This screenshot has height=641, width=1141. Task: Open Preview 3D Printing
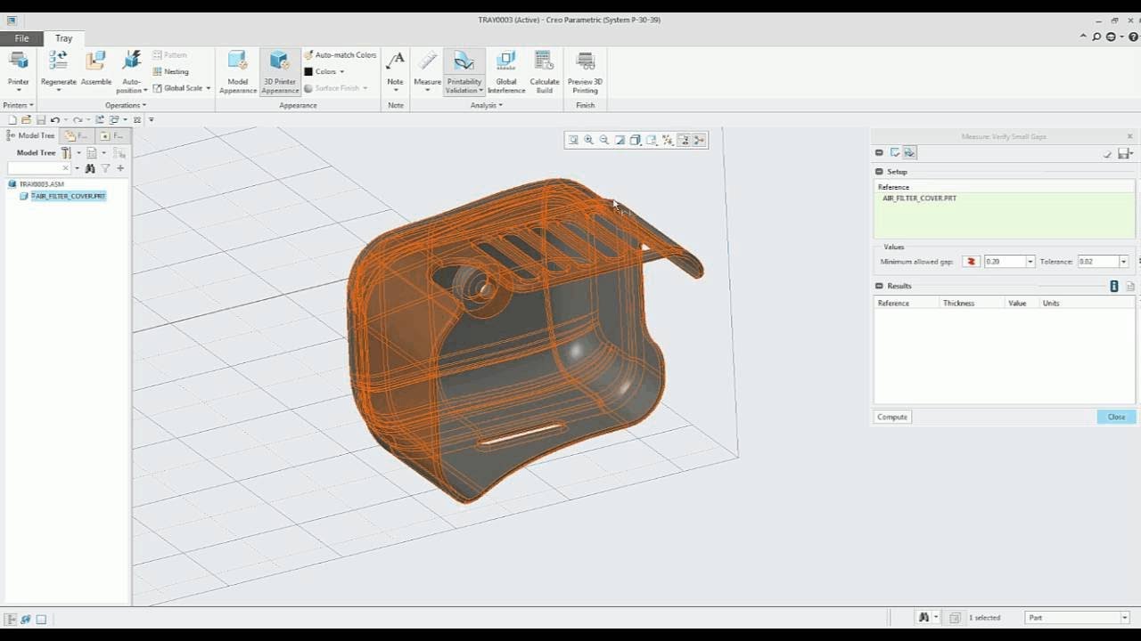click(585, 71)
